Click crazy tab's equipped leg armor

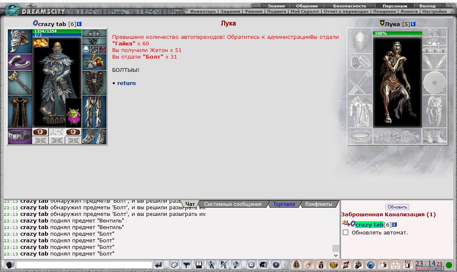click(x=94, y=112)
